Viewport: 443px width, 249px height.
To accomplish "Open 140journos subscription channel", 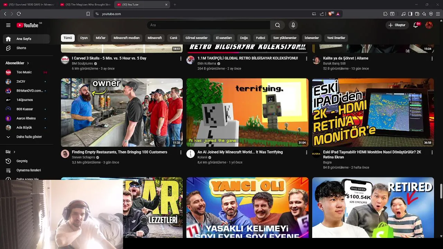I will point(26,100).
